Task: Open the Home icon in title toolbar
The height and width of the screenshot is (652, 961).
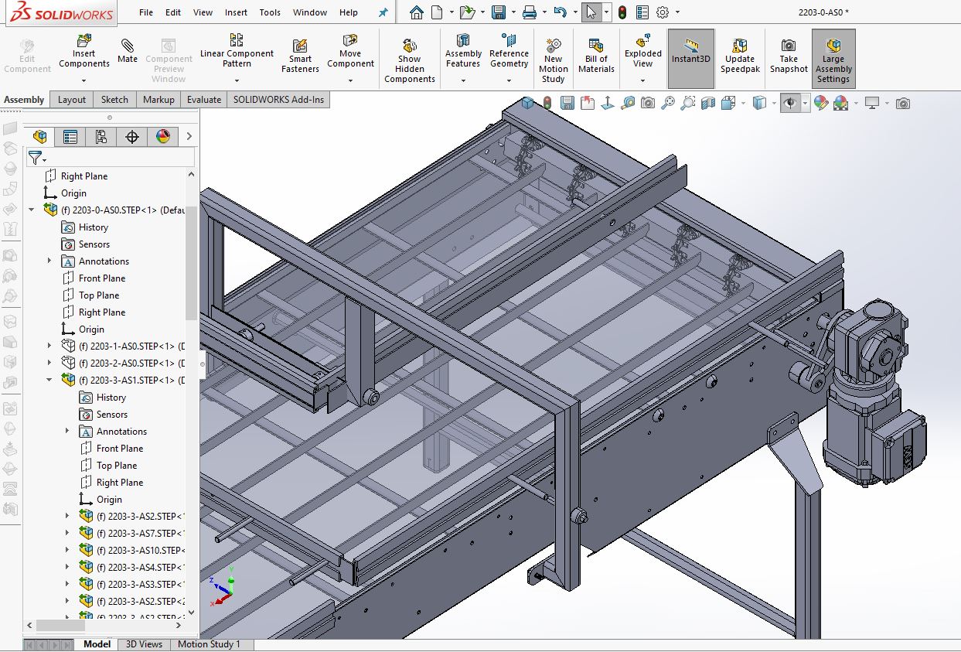Action: 416,12
